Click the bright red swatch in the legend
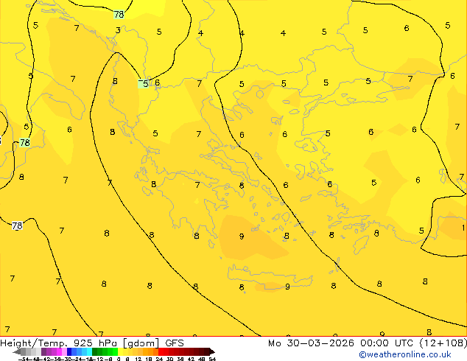The height and width of the screenshot is (361, 467). pos(161,351)
